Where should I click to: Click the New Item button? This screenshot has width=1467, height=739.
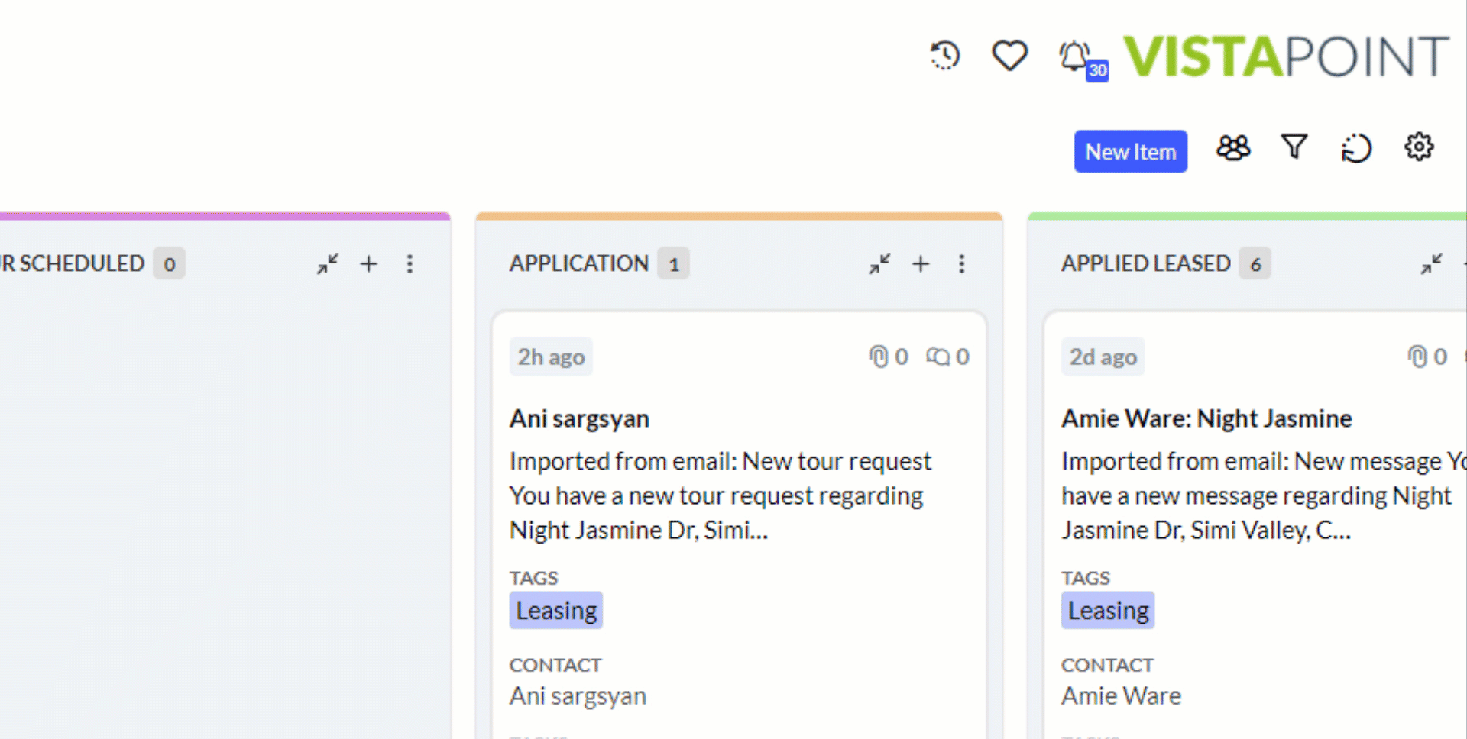(x=1130, y=151)
